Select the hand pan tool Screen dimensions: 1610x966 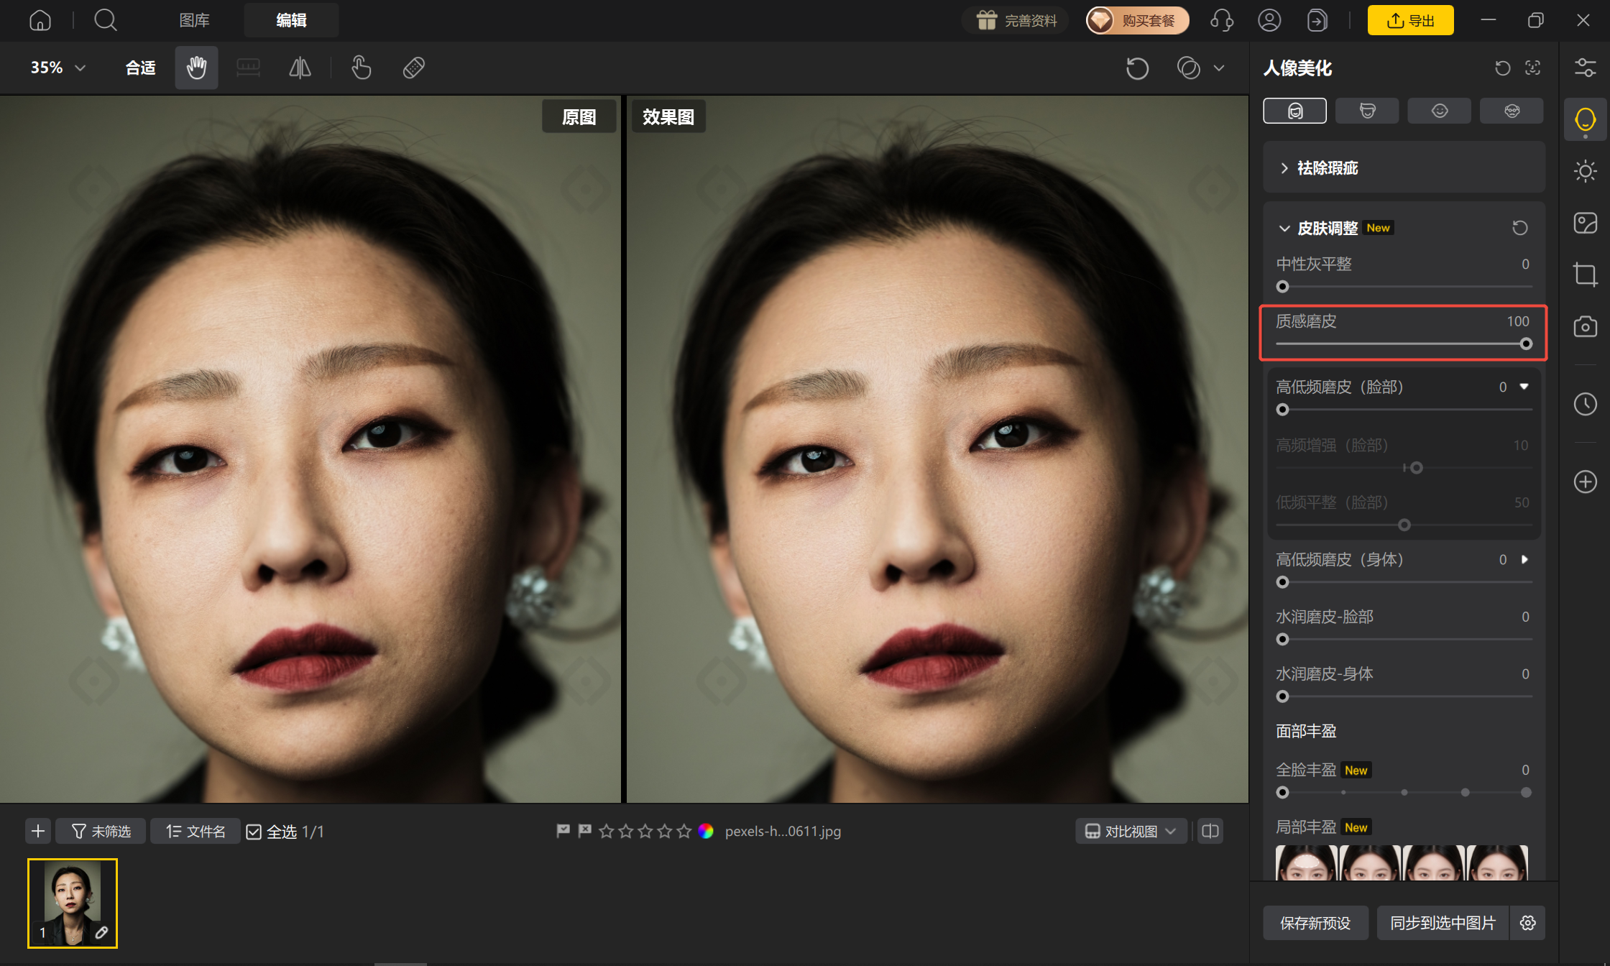196,68
